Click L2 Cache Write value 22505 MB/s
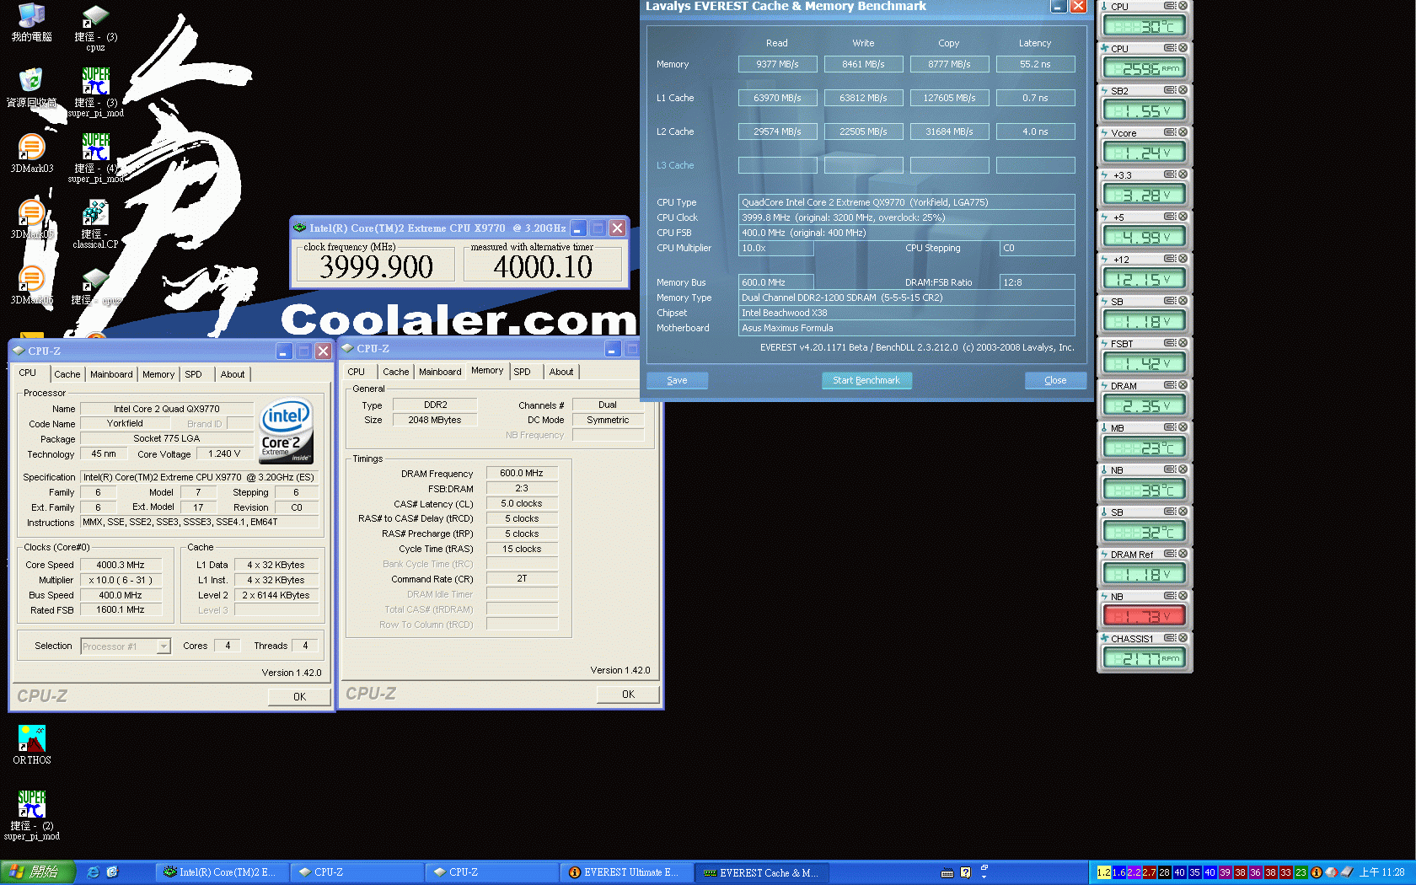1416x885 pixels. click(x=863, y=131)
